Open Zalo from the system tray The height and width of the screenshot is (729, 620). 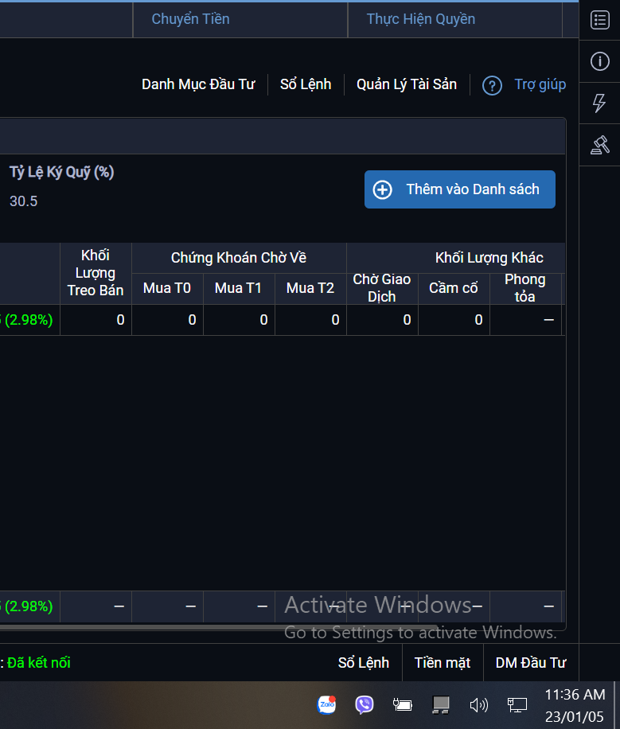[326, 704]
